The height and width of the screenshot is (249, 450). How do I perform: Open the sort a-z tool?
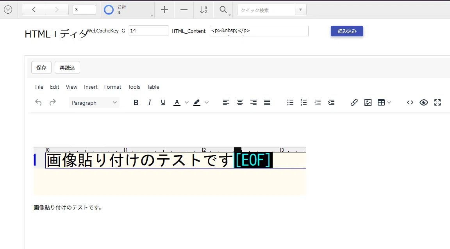coord(204,10)
